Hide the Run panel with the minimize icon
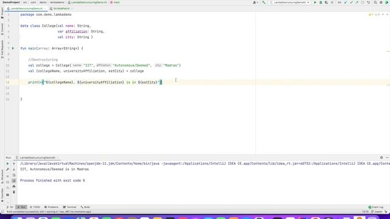Viewport: 390px width, 219px height. coord(387,158)
